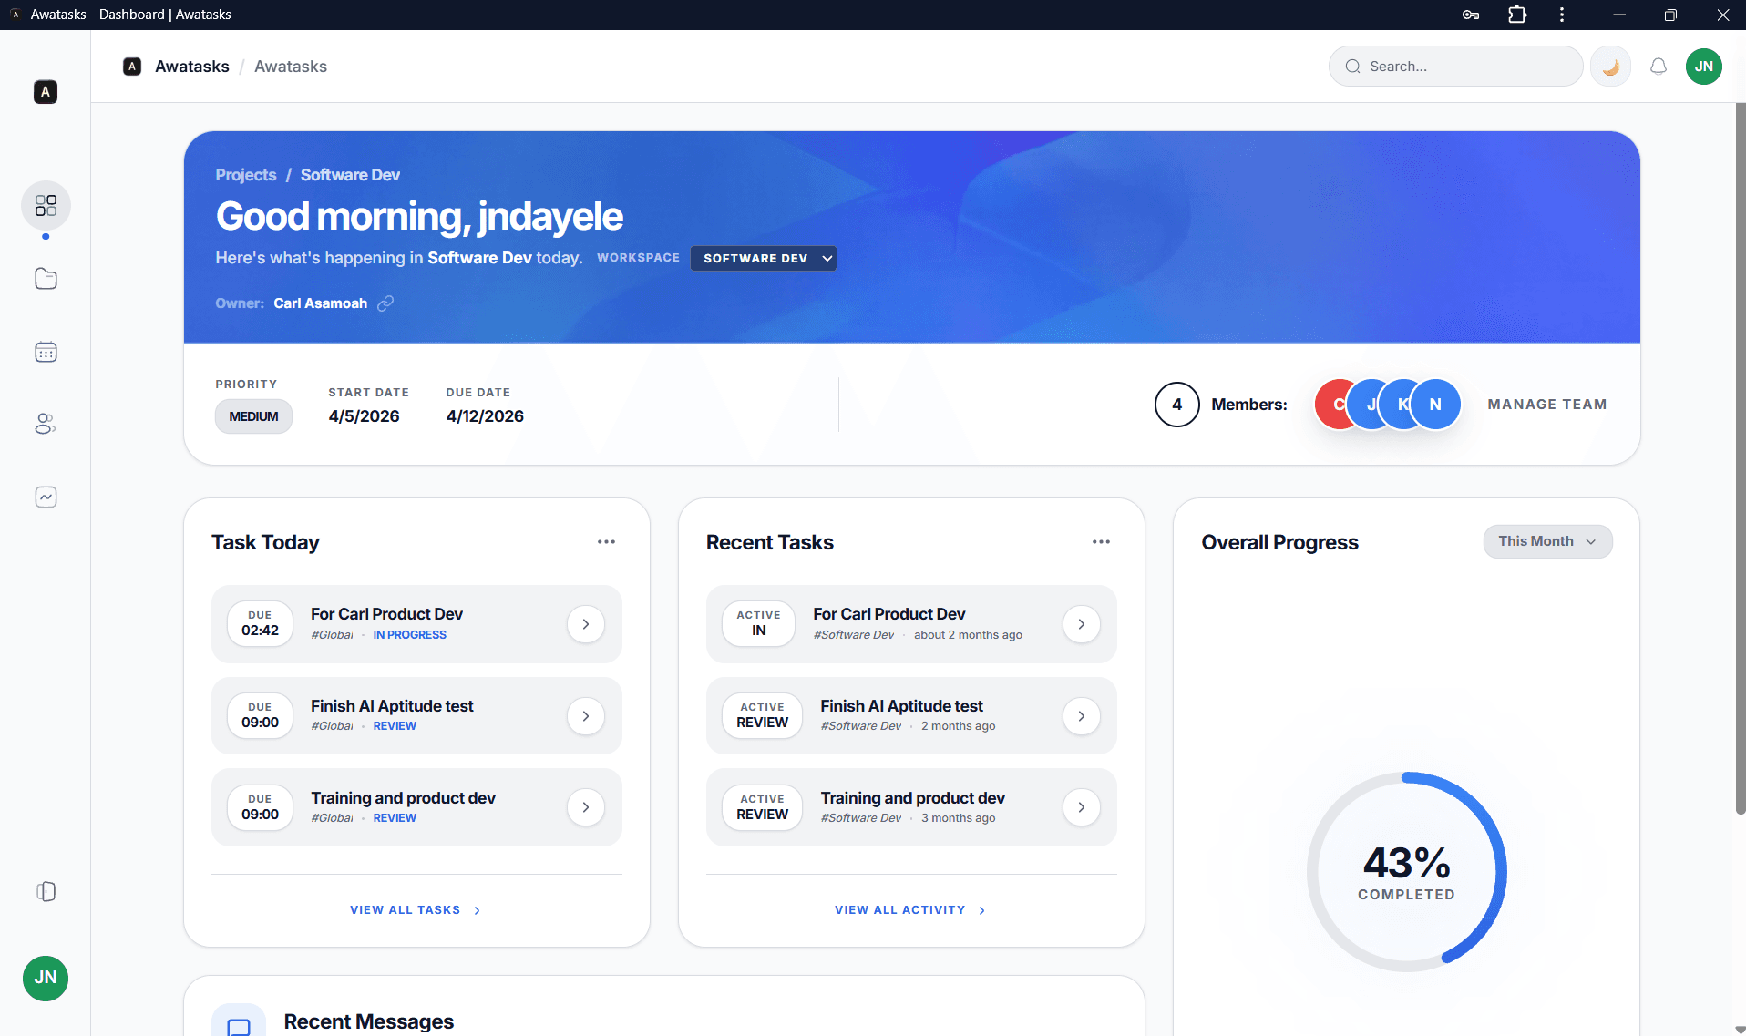Open Task Today three-dot options menu
1746x1036 pixels.
point(606,542)
